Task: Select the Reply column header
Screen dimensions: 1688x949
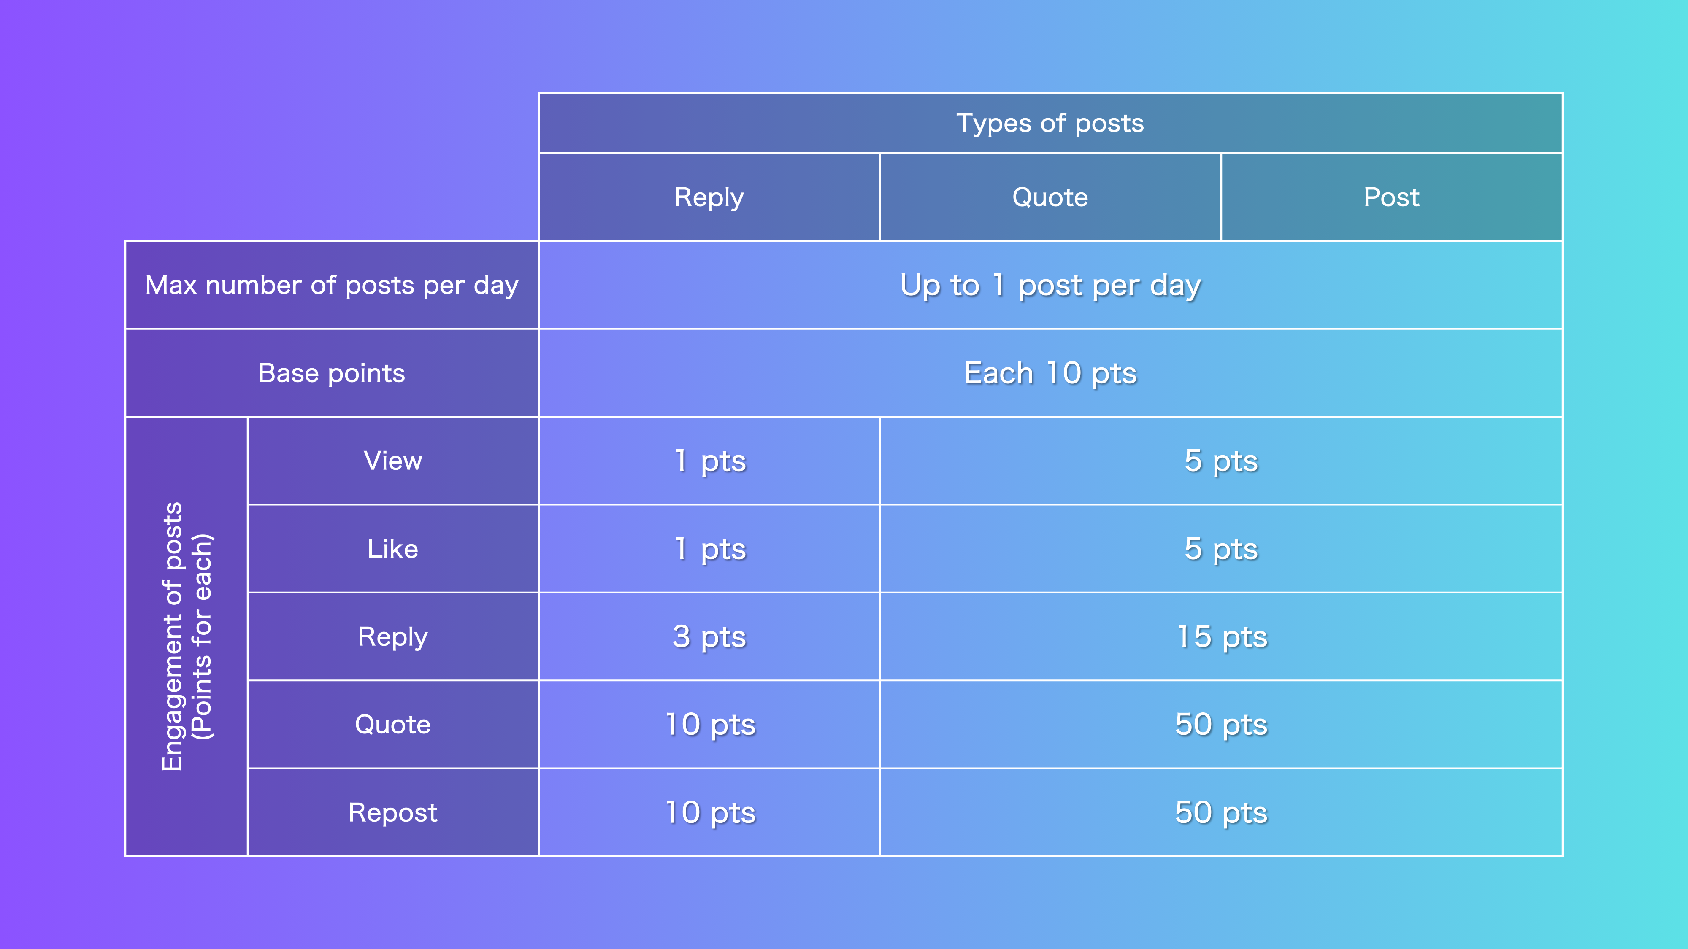Action: point(709,197)
